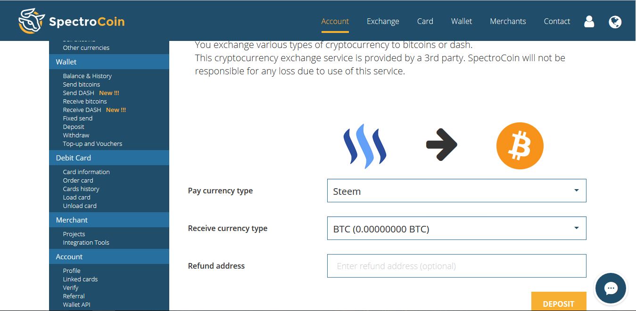Image resolution: width=636 pixels, height=311 pixels.
Task: Open the Integration Tools sidebar link
Action: coord(86,242)
